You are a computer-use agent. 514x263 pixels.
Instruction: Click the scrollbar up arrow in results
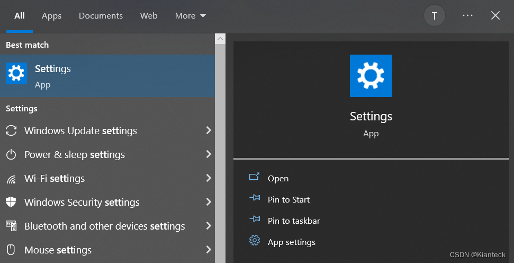pos(220,39)
